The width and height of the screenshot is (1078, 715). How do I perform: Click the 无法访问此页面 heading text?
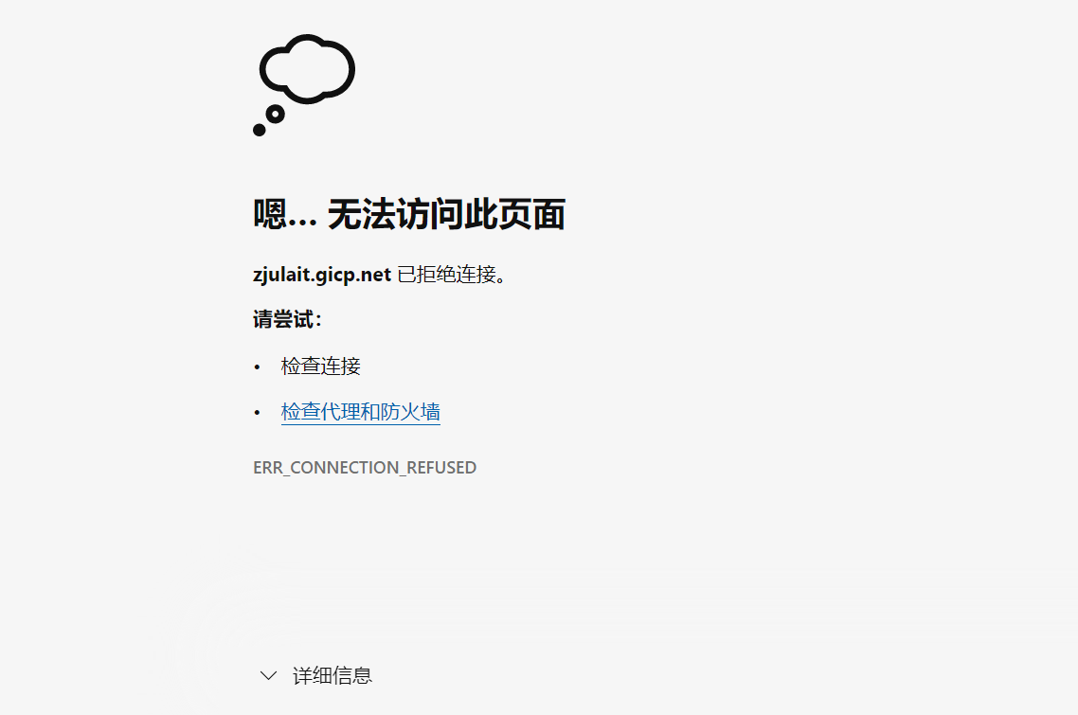(446, 214)
